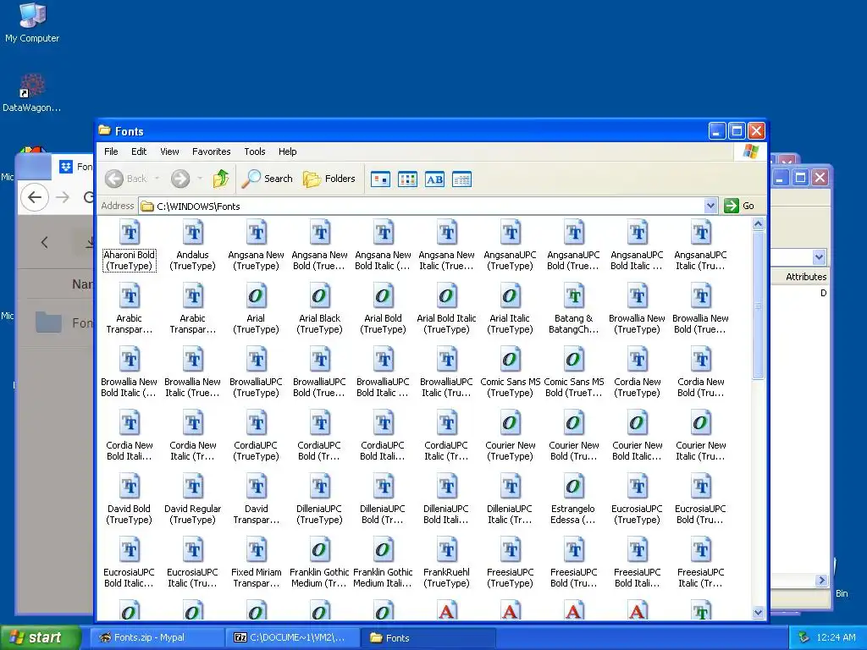The width and height of the screenshot is (867, 650).
Task: Select the Fixed Miriam Transparent font icon
Action: (256, 550)
